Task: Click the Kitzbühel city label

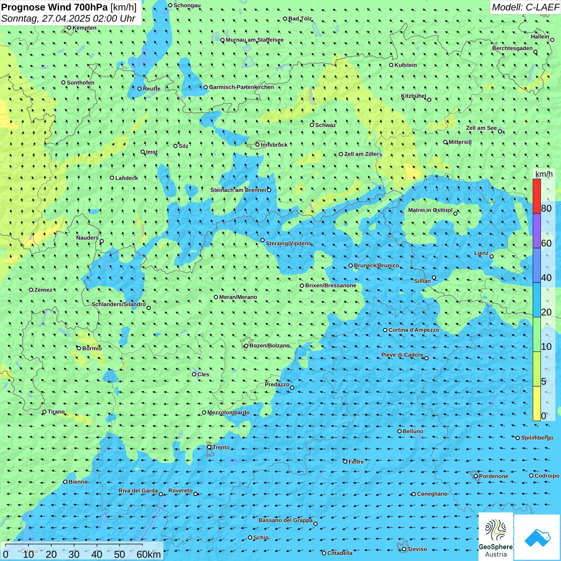Action: pyautogui.click(x=414, y=96)
